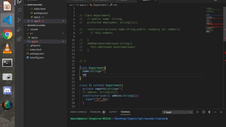
Task: Switch to the OUTPUT tab
Action: [113, 112]
